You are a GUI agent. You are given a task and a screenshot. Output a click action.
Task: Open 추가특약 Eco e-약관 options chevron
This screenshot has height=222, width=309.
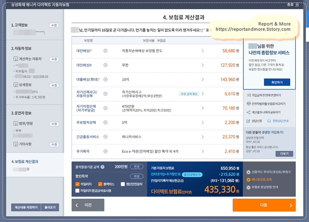203,151
